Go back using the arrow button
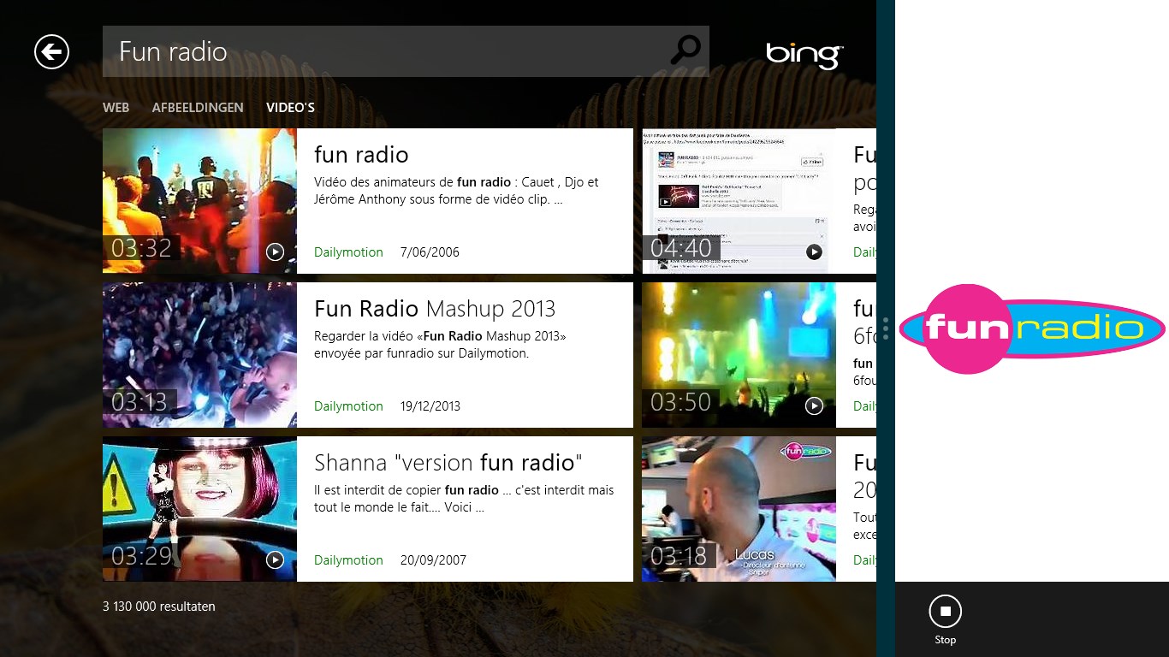The image size is (1169, 657). 51,52
